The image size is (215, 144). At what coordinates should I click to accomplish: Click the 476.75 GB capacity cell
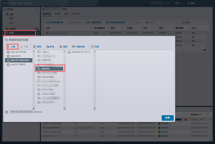tap(116, 33)
